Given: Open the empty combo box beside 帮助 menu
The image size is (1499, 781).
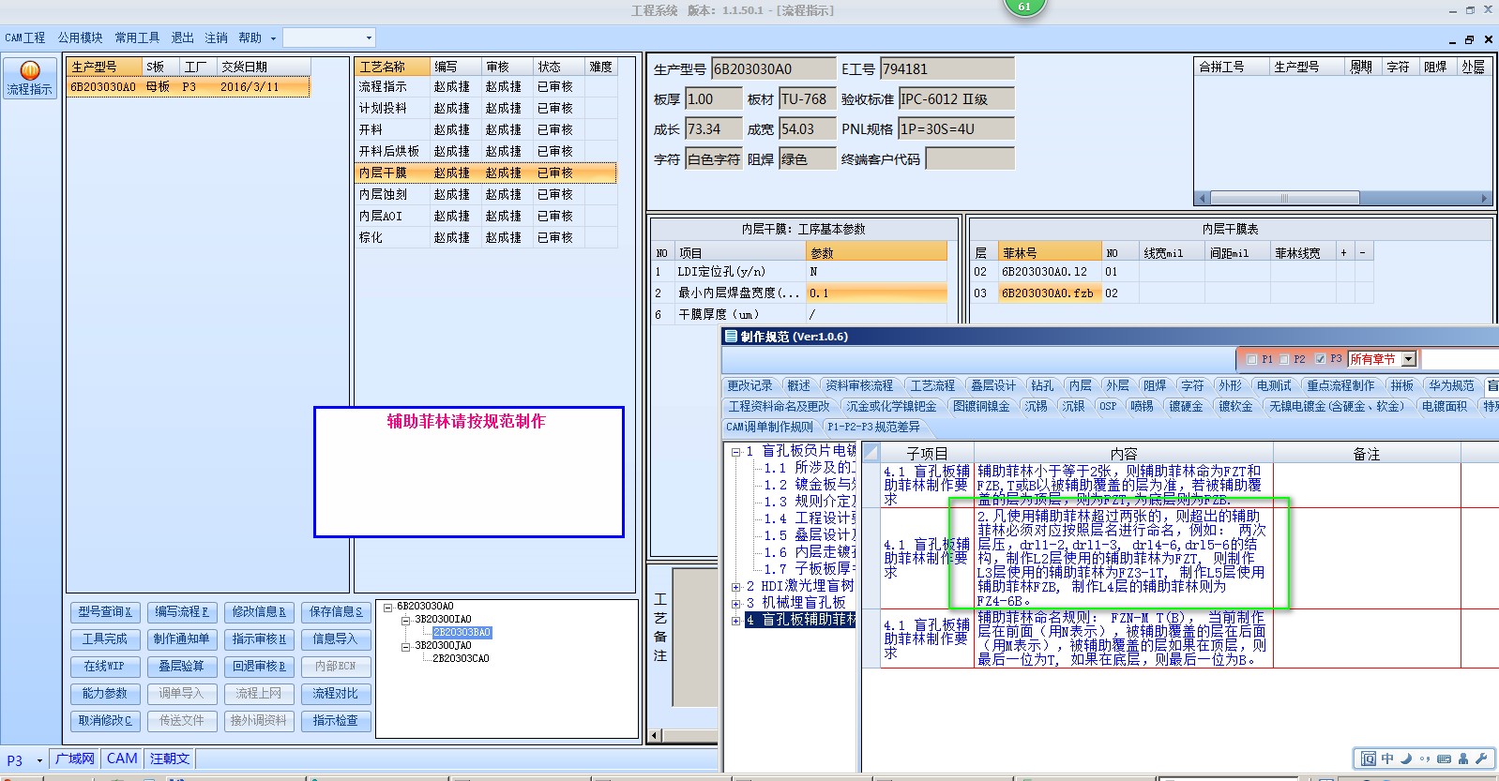Looking at the screenshot, I should click(x=329, y=38).
